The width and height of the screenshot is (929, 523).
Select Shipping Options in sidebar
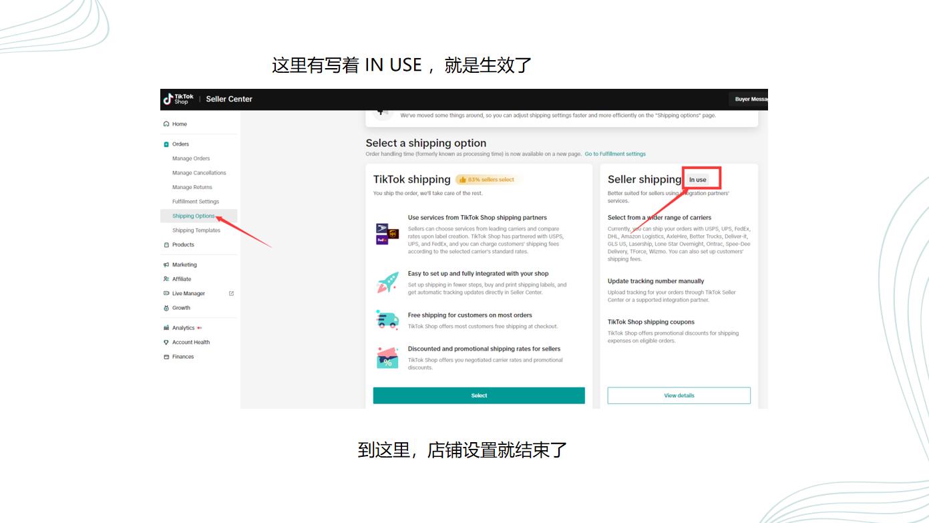coord(198,216)
